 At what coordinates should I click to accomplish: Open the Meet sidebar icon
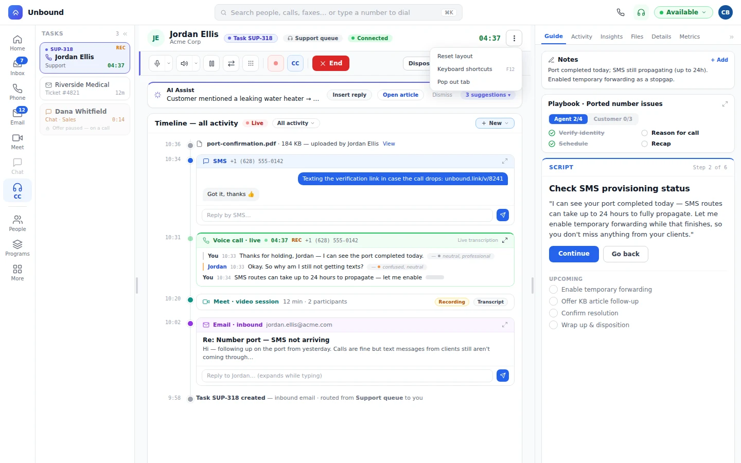pyautogui.click(x=17, y=141)
